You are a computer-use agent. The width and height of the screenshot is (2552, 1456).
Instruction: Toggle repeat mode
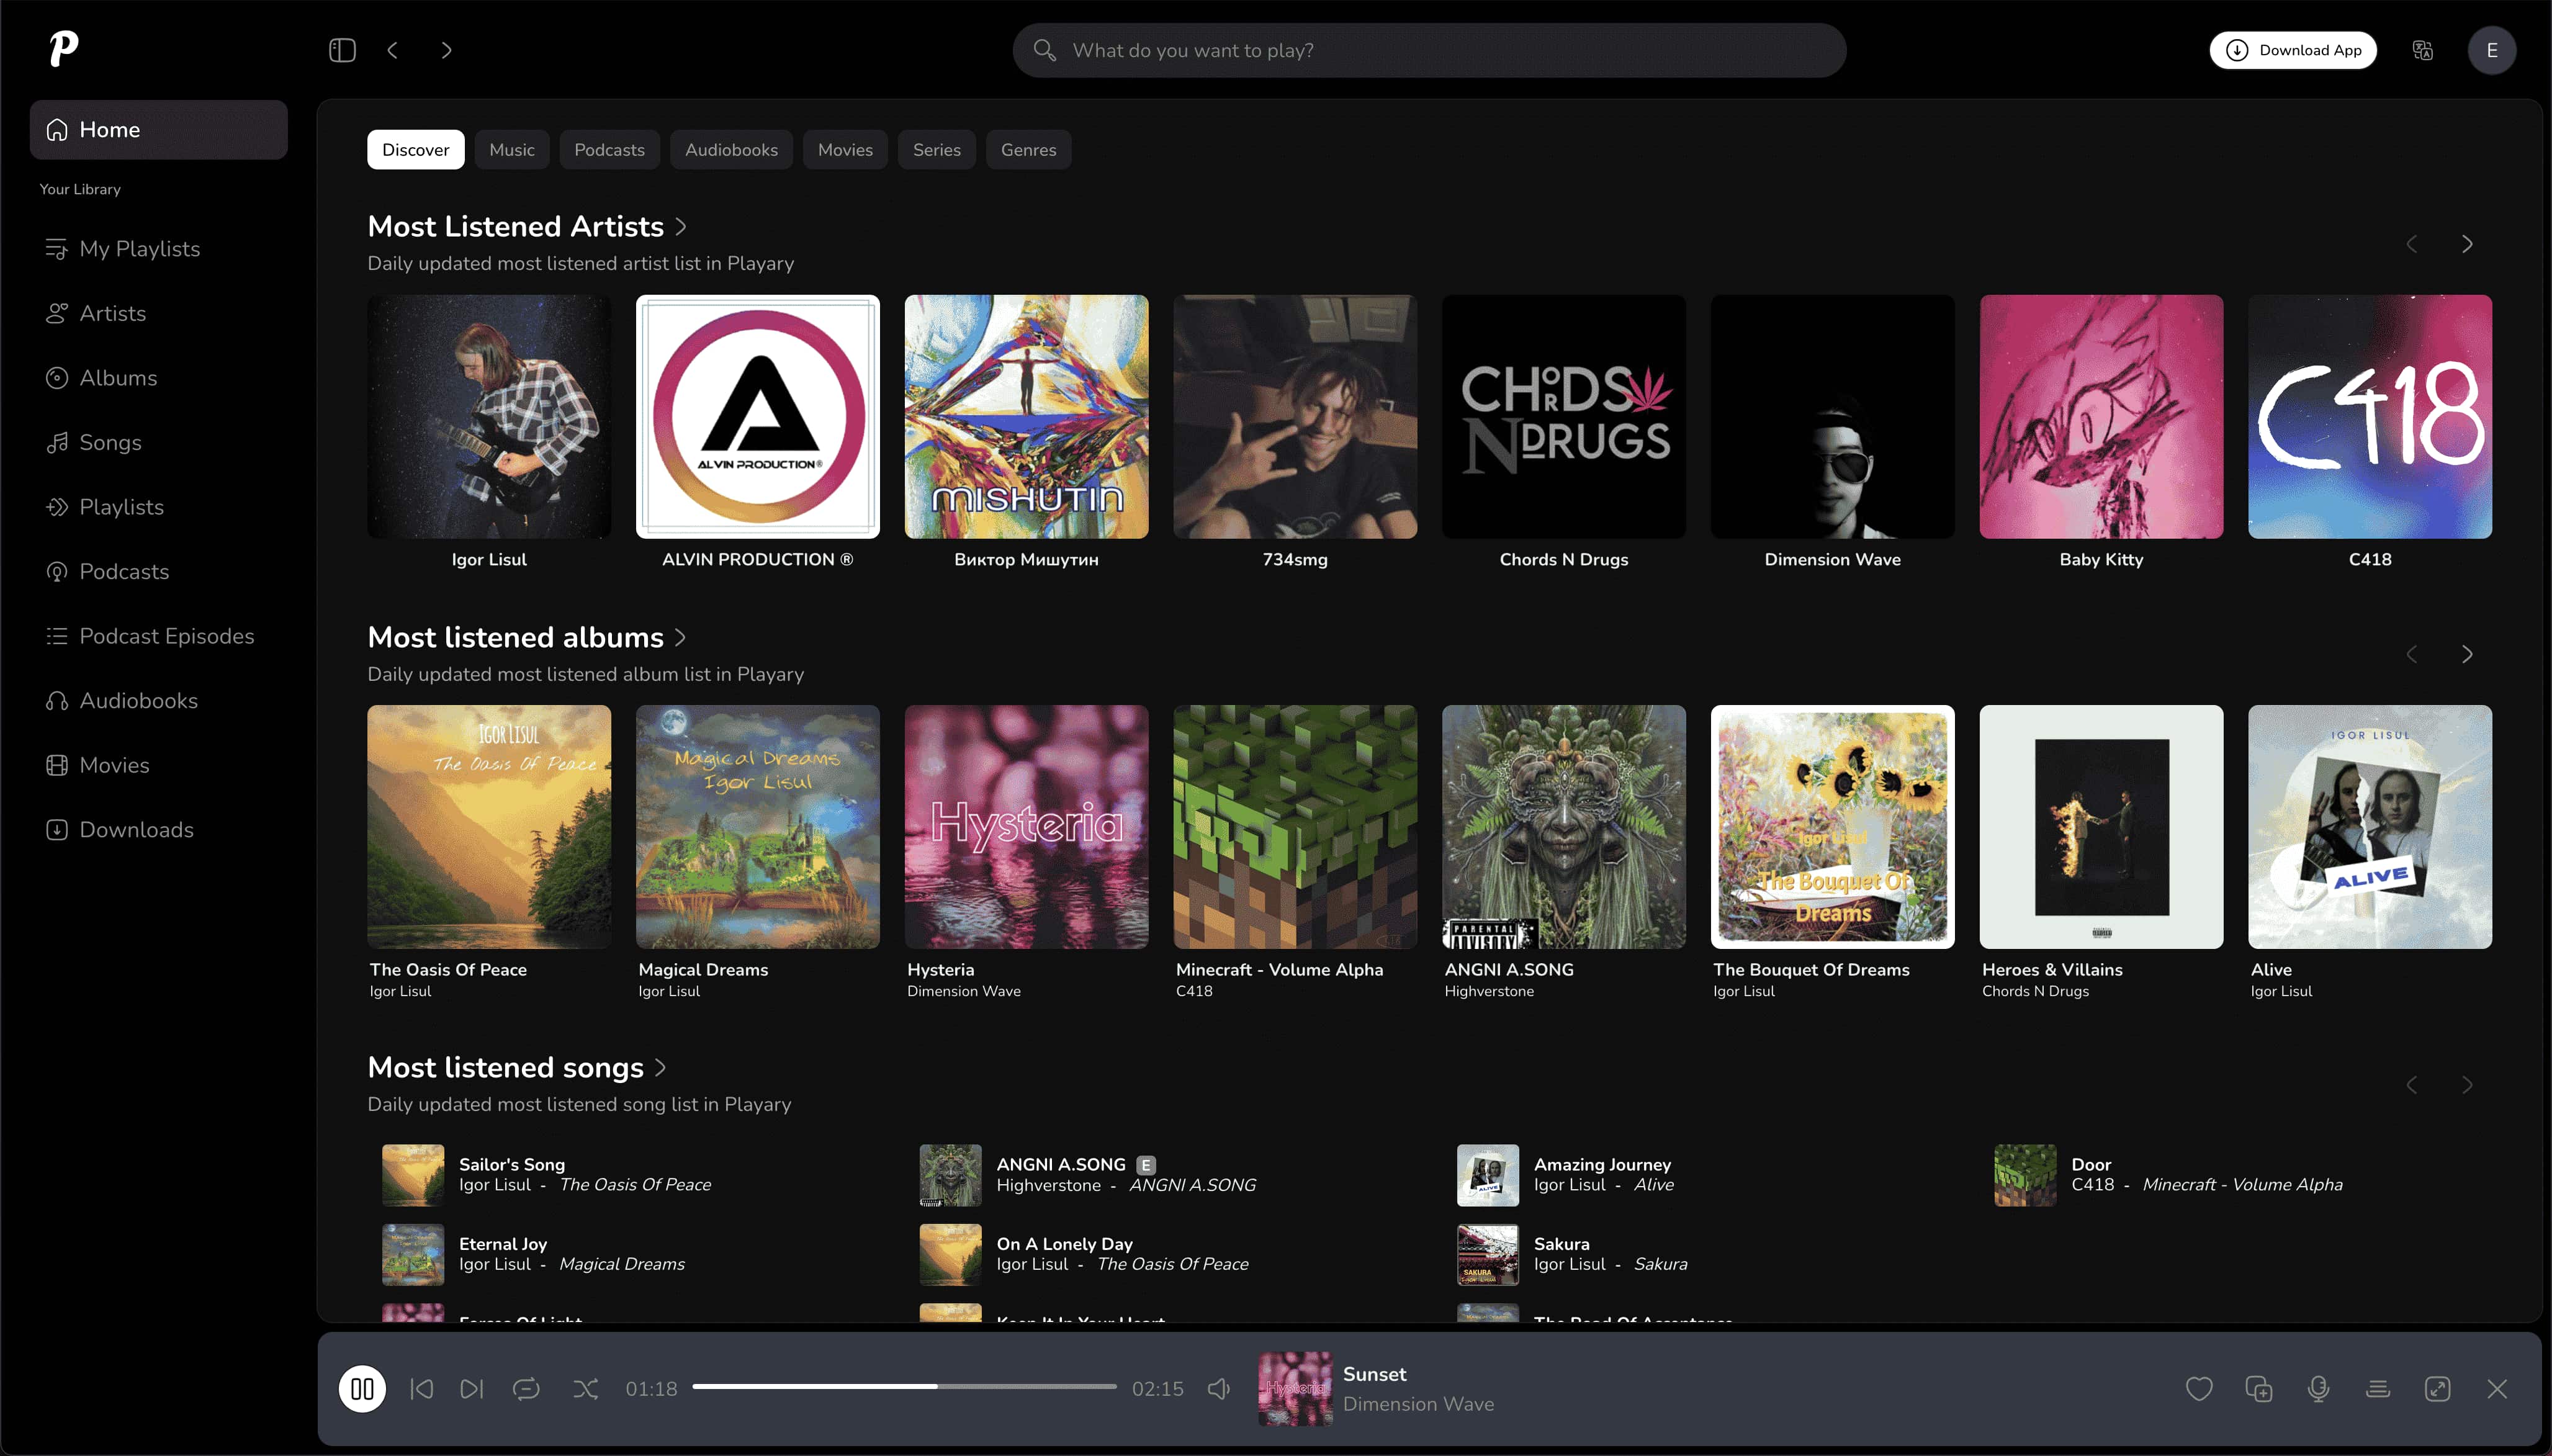tap(526, 1389)
